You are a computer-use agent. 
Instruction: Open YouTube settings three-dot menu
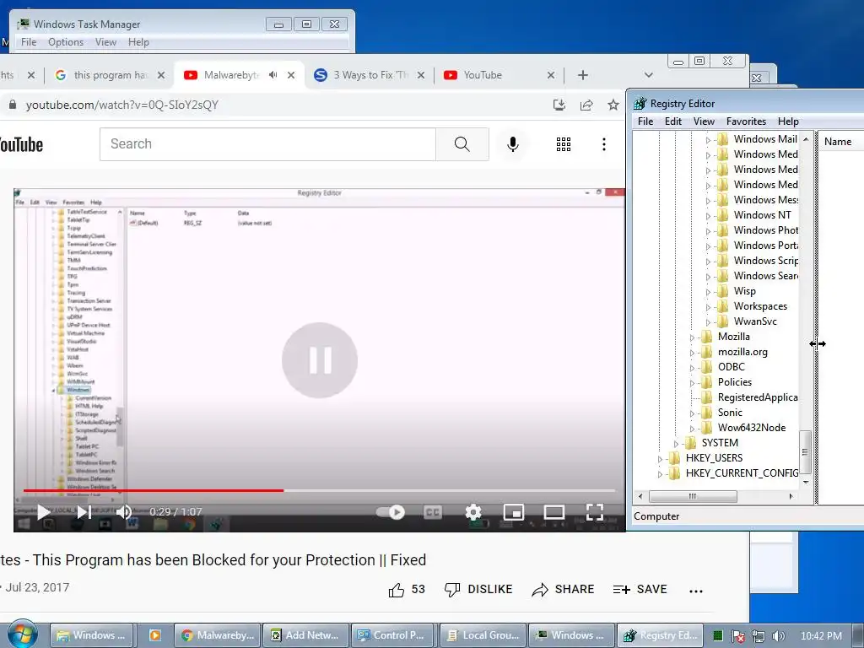tap(604, 144)
